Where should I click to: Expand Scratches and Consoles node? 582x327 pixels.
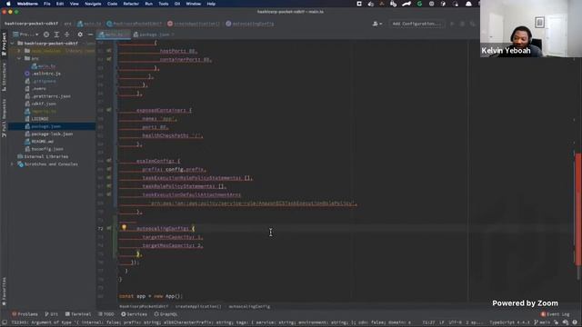(12, 163)
